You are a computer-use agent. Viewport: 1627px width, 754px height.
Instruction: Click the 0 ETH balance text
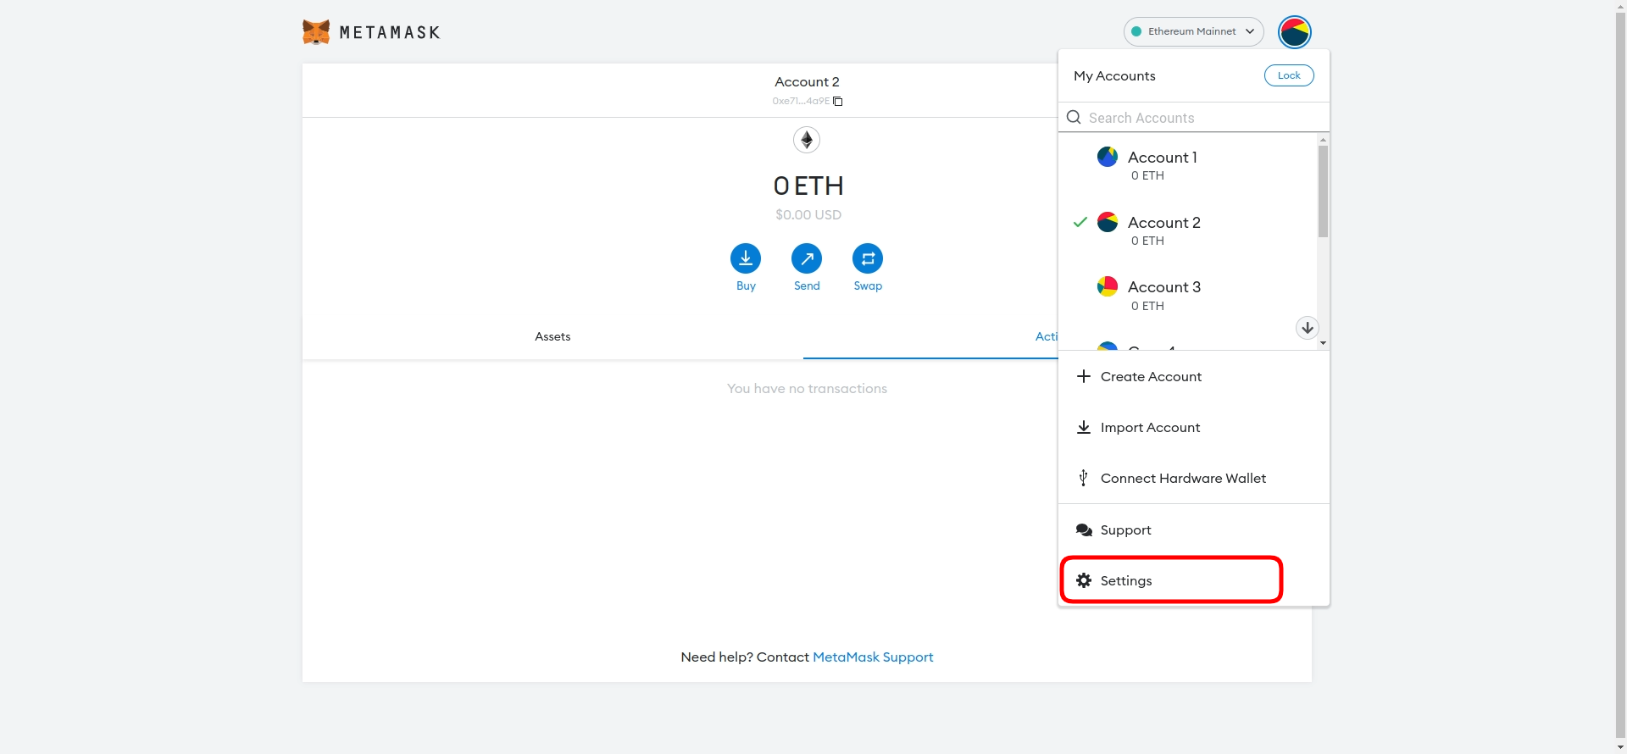pyautogui.click(x=808, y=186)
